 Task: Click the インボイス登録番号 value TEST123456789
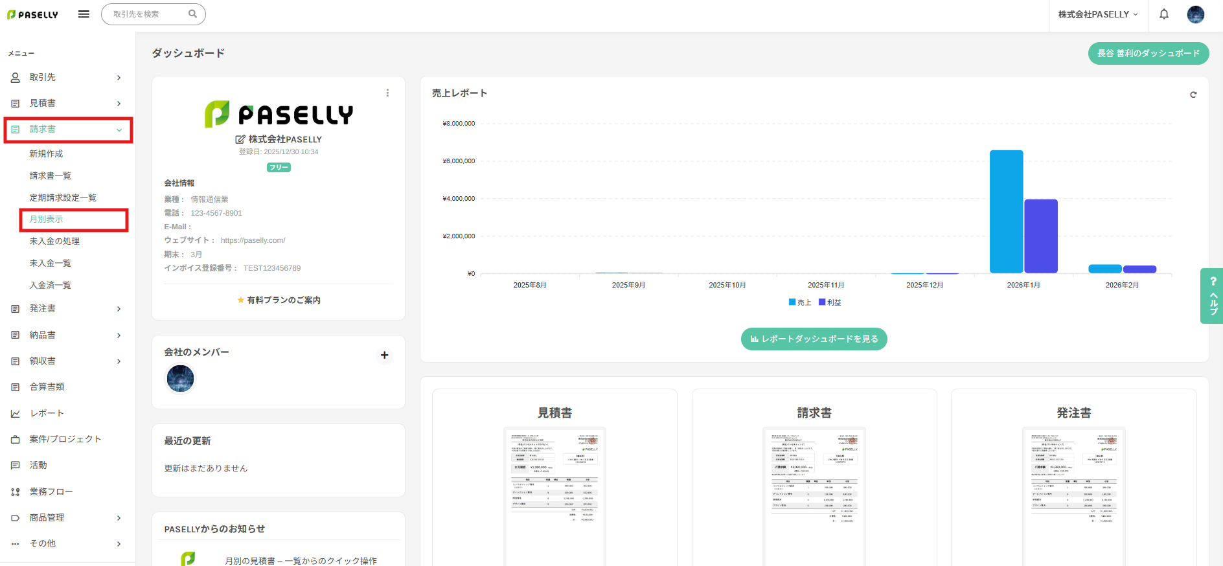click(272, 268)
